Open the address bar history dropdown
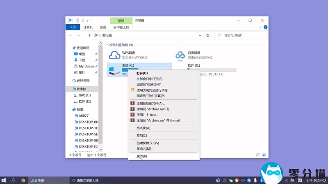Screen dimensions: 328x184 click(200, 36)
